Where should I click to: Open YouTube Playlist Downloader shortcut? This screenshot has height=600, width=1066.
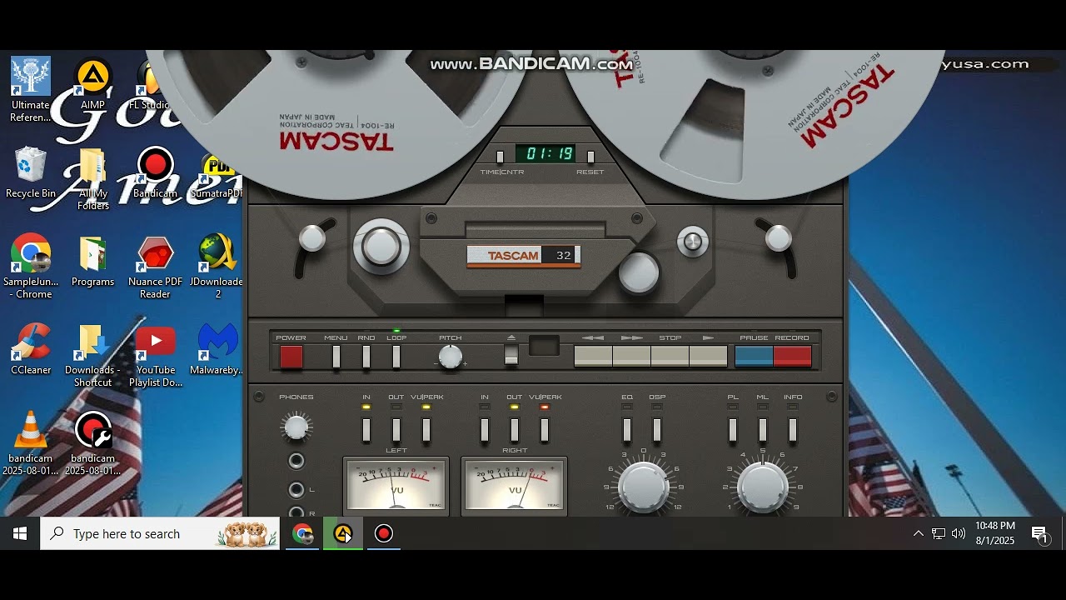tap(155, 355)
